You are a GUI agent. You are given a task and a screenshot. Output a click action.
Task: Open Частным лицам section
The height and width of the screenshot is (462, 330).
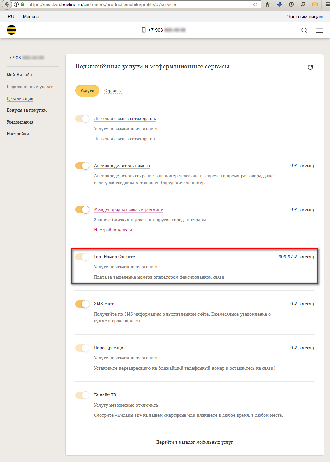pos(305,17)
